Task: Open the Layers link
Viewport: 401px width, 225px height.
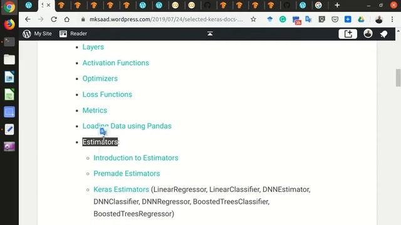Action: coord(93,47)
